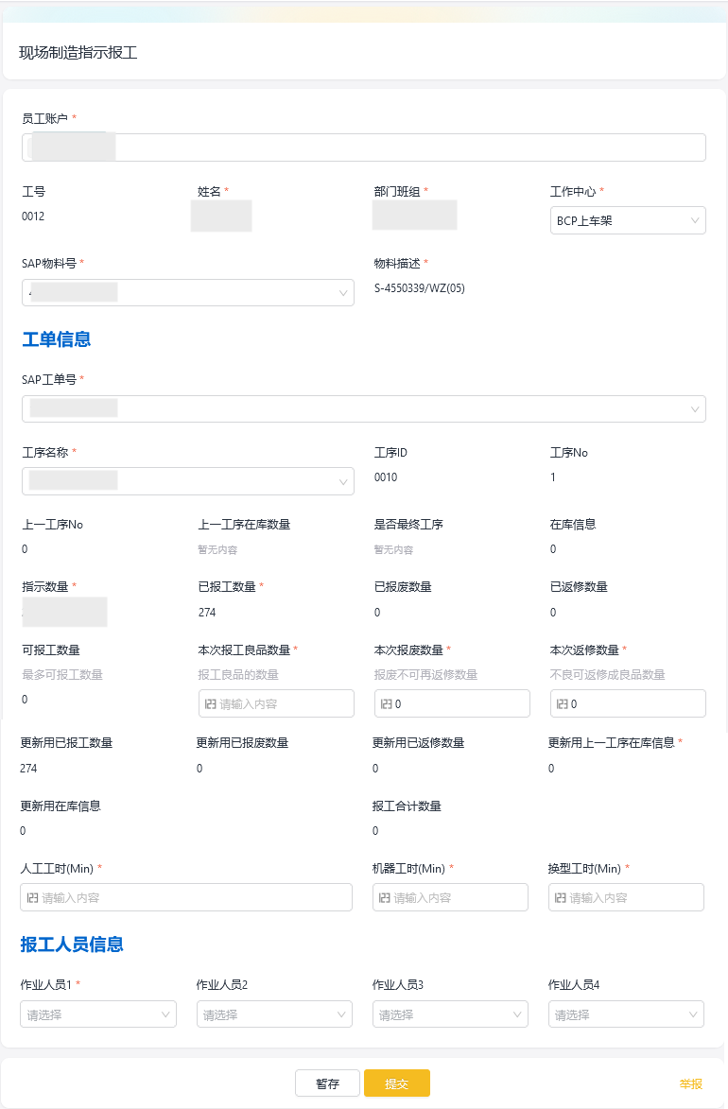Click the 上一工序在库数量 label
Screen dimensions: 728x1109
click(244, 524)
